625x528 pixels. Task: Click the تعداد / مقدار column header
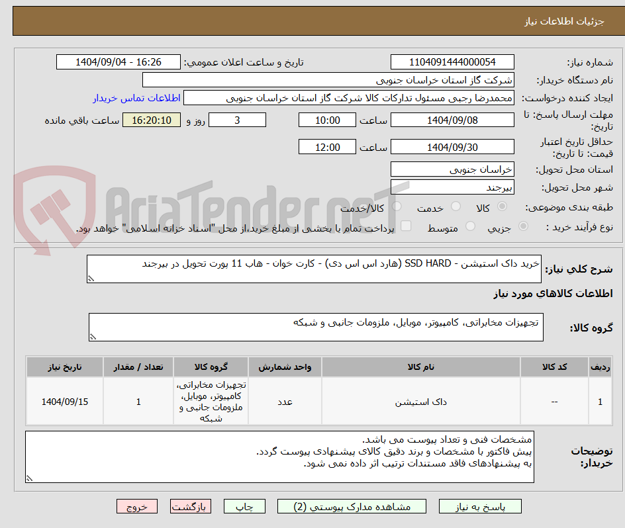pos(138,367)
